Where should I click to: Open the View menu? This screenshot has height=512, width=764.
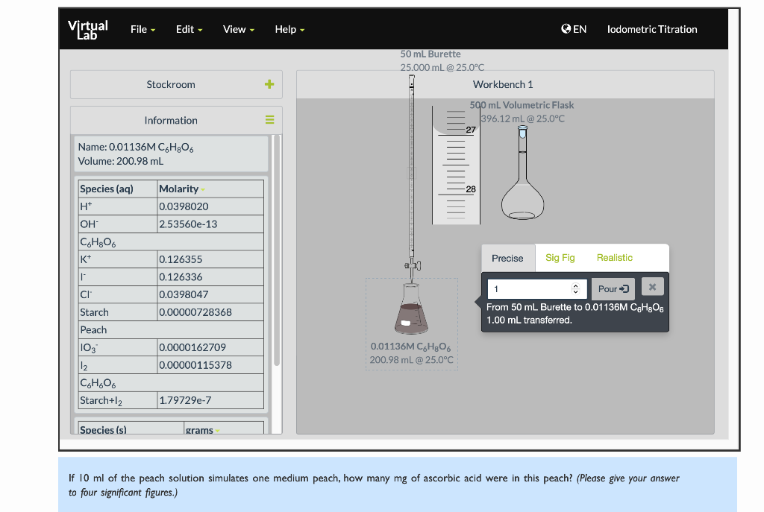pos(235,30)
